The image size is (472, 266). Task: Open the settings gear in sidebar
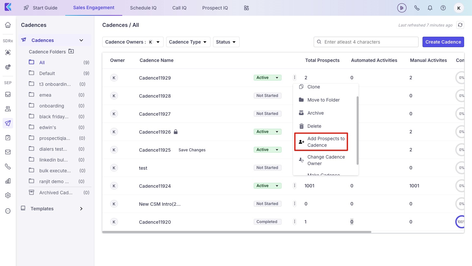point(8,195)
